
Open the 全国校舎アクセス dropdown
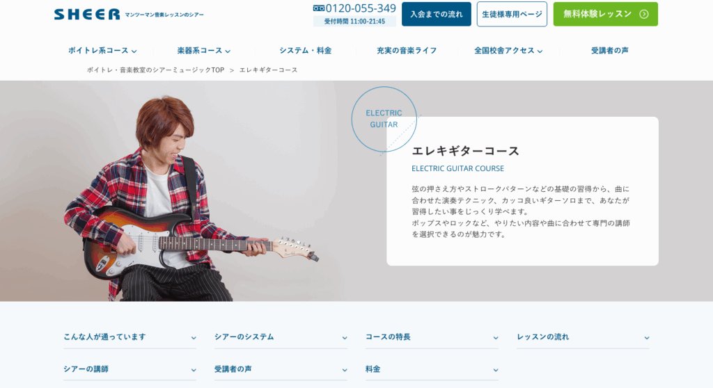click(x=508, y=51)
